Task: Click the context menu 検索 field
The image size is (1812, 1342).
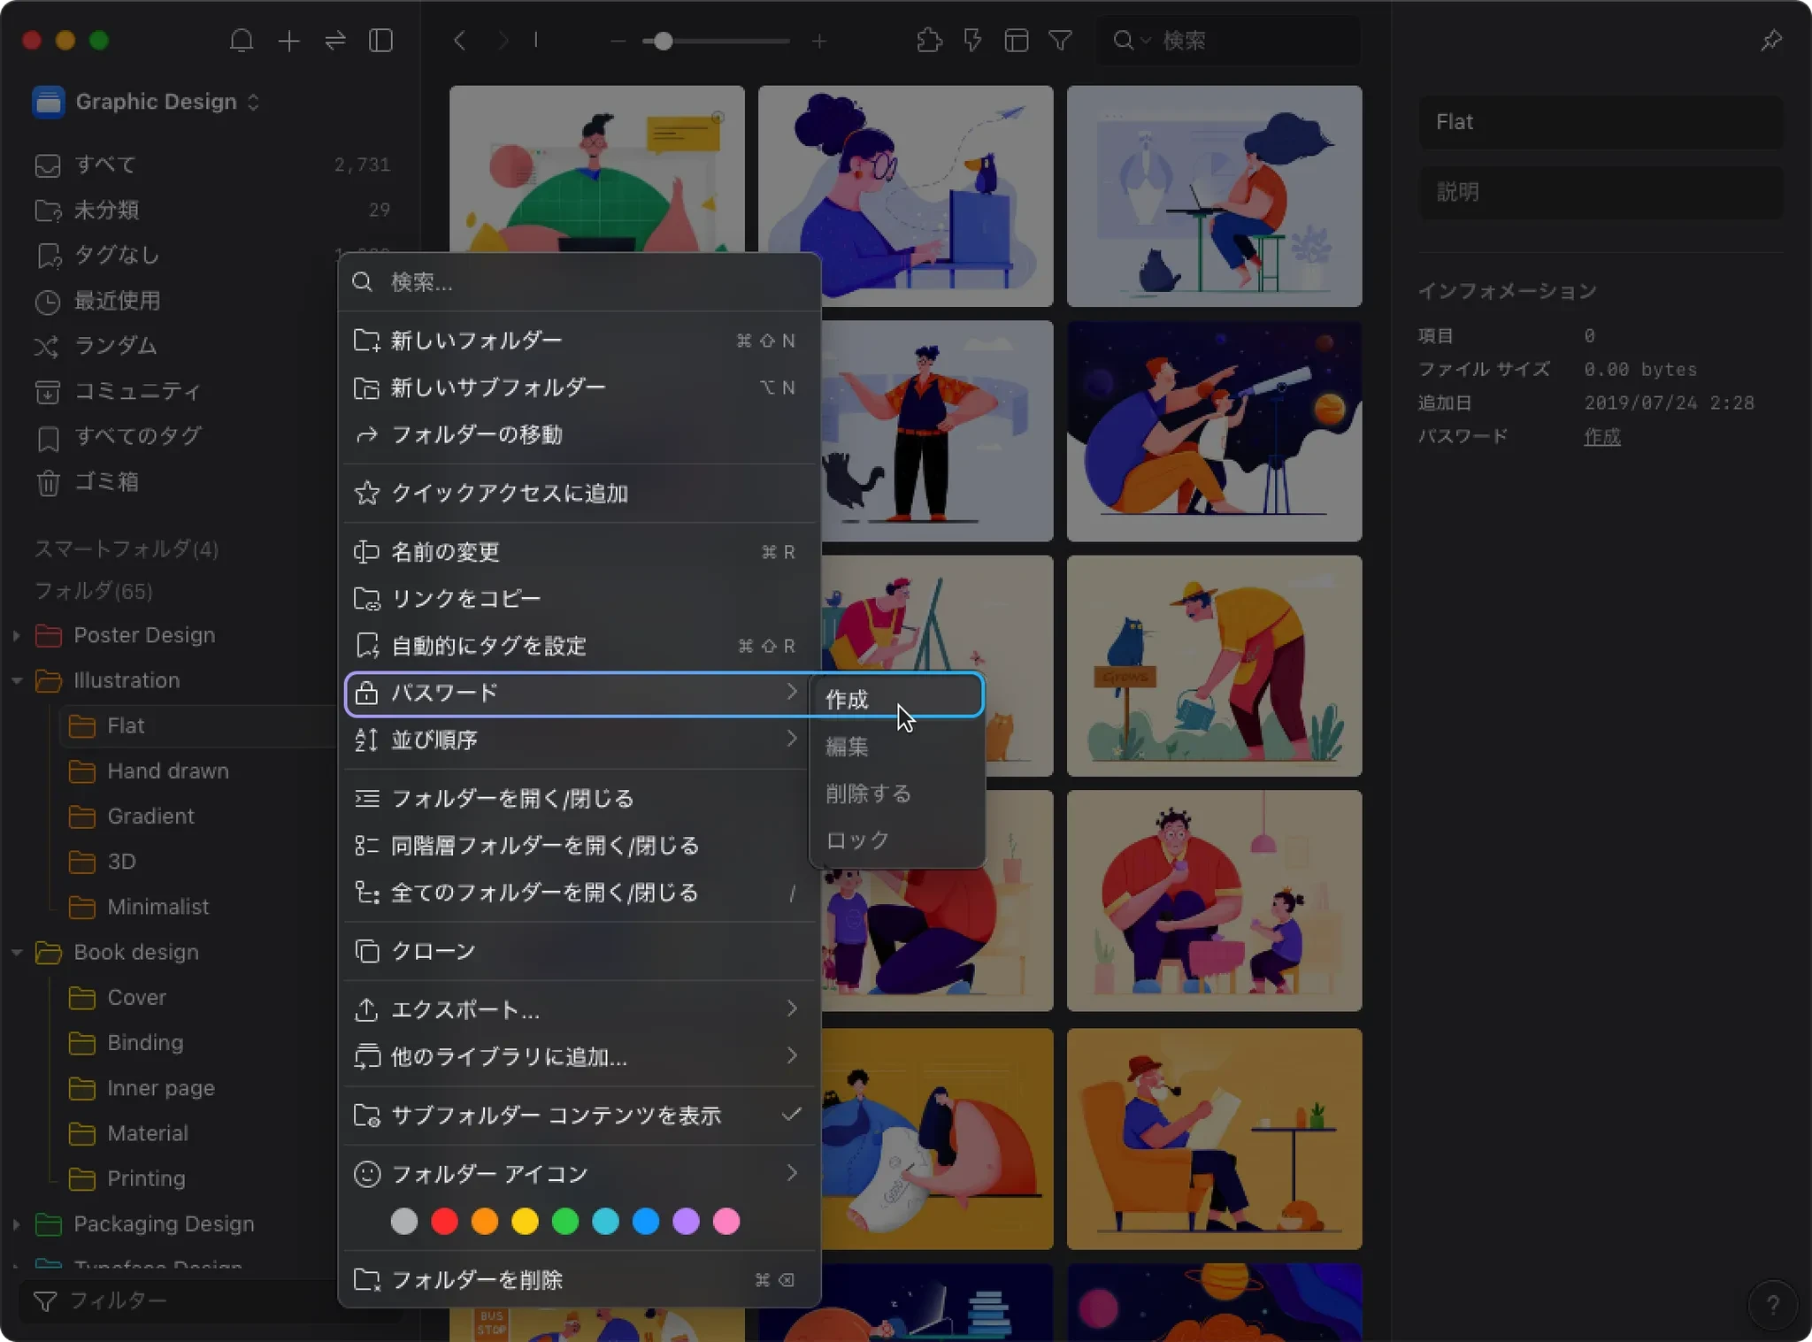Action: point(579,282)
